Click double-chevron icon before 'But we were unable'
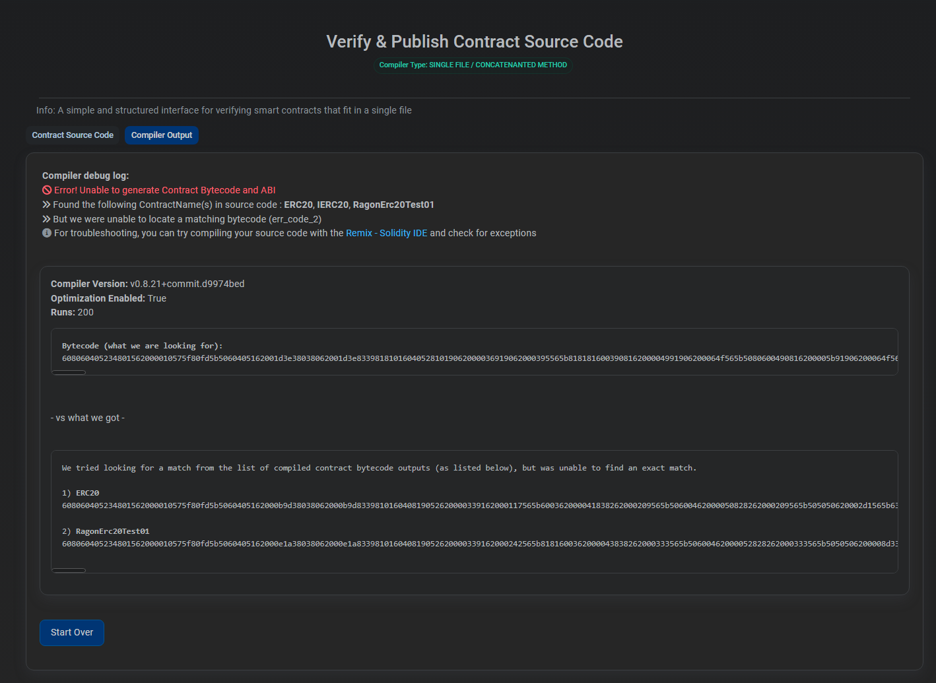The height and width of the screenshot is (683, 936). (x=47, y=219)
